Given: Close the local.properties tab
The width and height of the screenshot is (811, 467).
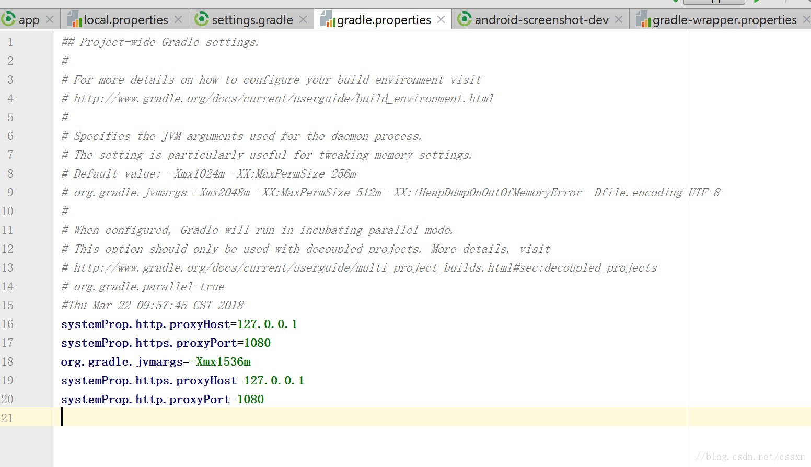Looking at the screenshot, I should 178,20.
